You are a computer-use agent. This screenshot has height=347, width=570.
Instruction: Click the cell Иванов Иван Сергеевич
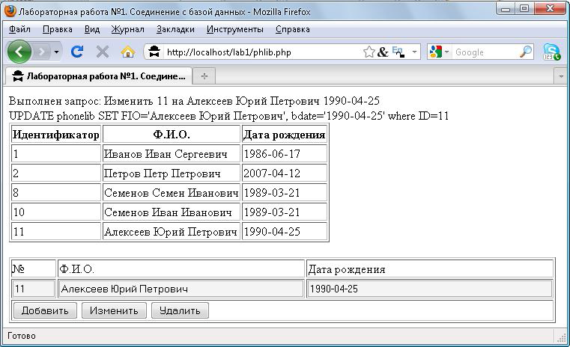(x=172, y=154)
